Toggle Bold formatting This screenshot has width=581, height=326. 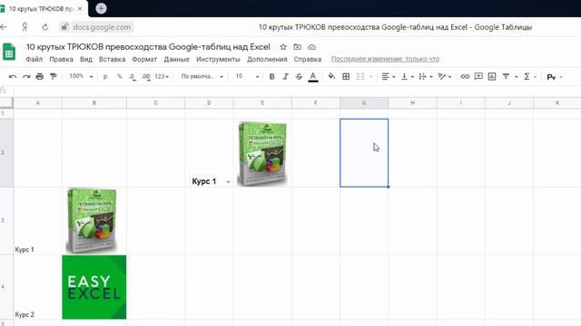click(272, 76)
